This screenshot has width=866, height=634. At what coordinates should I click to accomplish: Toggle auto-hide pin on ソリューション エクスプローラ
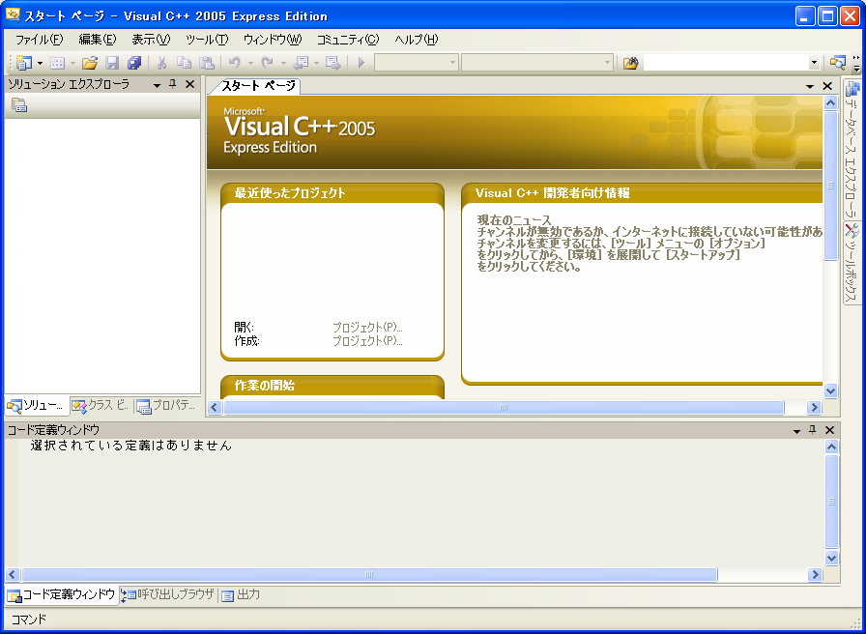173,85
